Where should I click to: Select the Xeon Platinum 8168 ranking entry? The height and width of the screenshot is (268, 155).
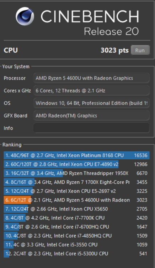(x=77, y=155)
